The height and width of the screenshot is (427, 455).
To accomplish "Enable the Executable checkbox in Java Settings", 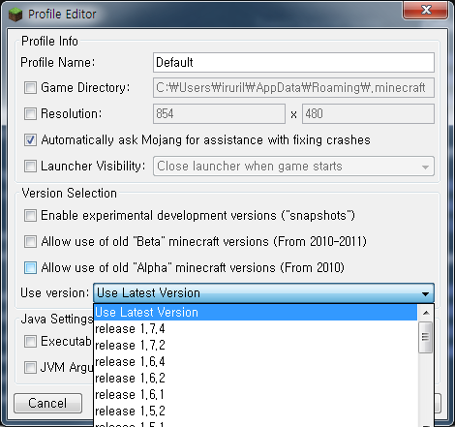I will [x=30, y=341].
